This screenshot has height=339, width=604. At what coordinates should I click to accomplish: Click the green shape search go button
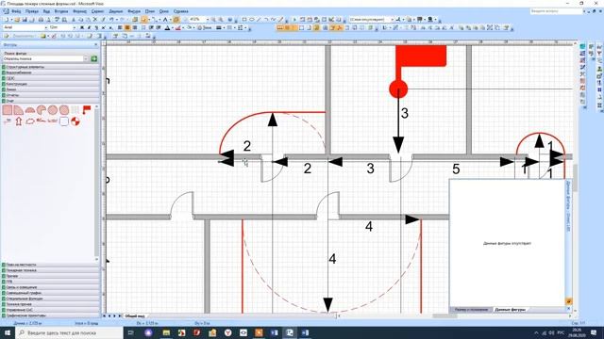(93, 58)
